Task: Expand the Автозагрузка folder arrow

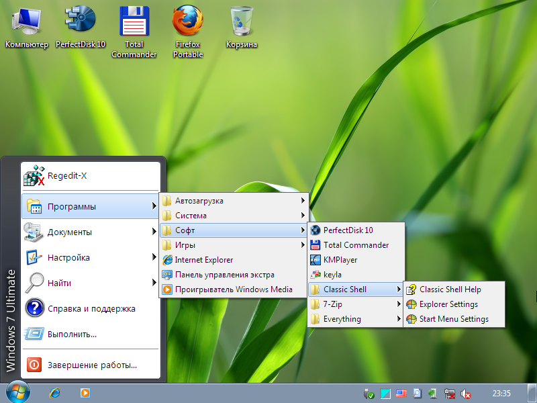Action: (x=303, y=200)
